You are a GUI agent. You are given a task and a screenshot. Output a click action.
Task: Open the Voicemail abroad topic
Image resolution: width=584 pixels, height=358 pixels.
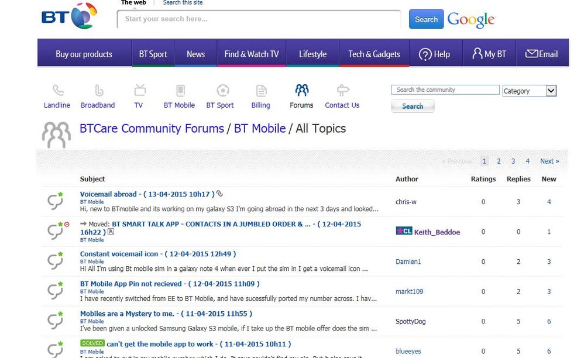147,194
